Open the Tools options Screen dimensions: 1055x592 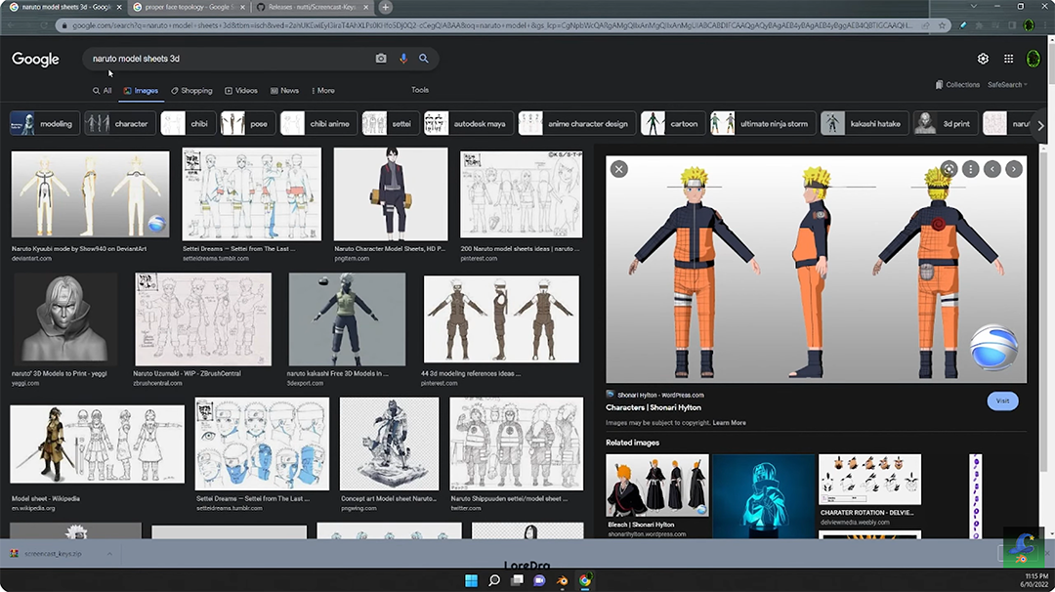click(419, 89)
